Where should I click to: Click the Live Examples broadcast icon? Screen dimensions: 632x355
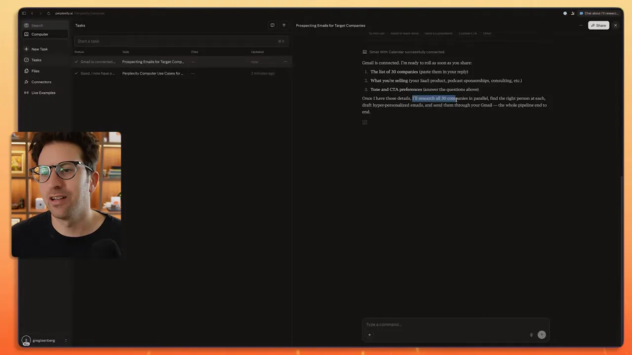[27, 93]
